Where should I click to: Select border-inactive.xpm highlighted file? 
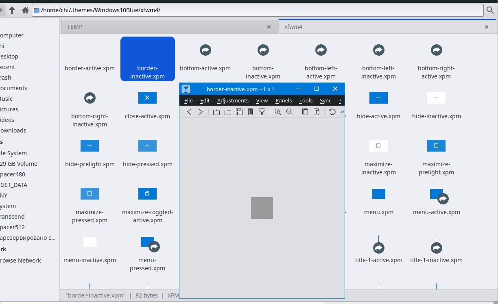click(148, 59)
